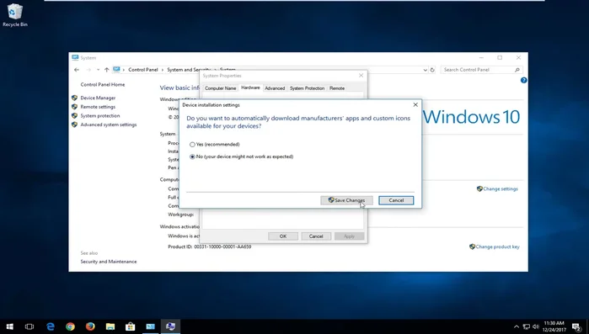Open the help question mark icon

click(x=523, y=80)
